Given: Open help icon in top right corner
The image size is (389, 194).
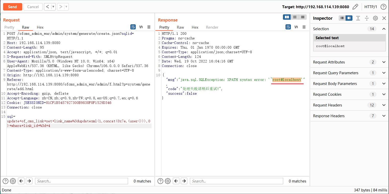Looking at the screenshot, I should click(383, 7).
